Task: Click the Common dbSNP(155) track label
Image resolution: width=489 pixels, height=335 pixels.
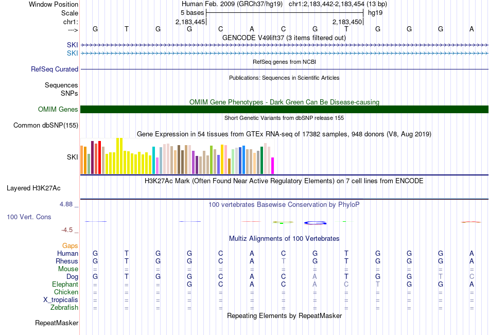Action: coord(46,126)
